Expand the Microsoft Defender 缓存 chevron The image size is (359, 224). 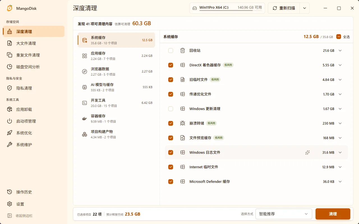pyautogui.click(x=340, y=182)
